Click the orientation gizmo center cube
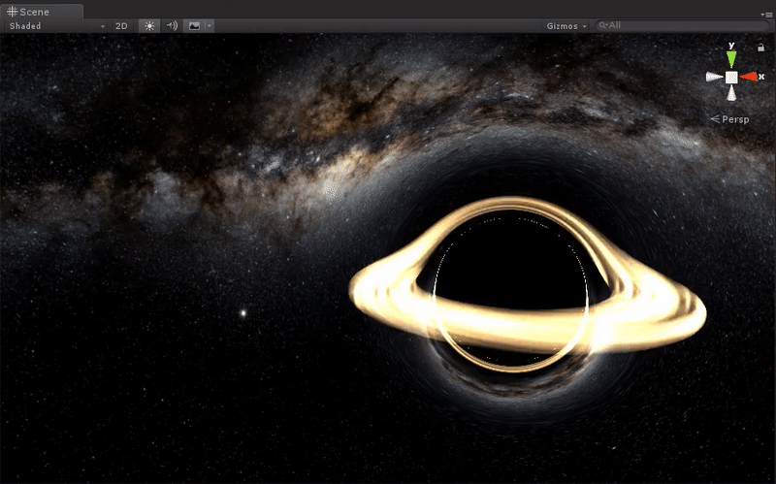The height and width of the screenshot is (484, 776). (x=731, y=78)
